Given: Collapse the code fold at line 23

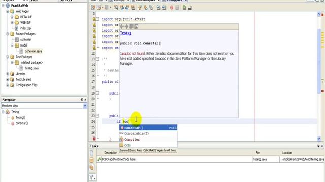Looking at the screenshot, I should pos(97,116).
